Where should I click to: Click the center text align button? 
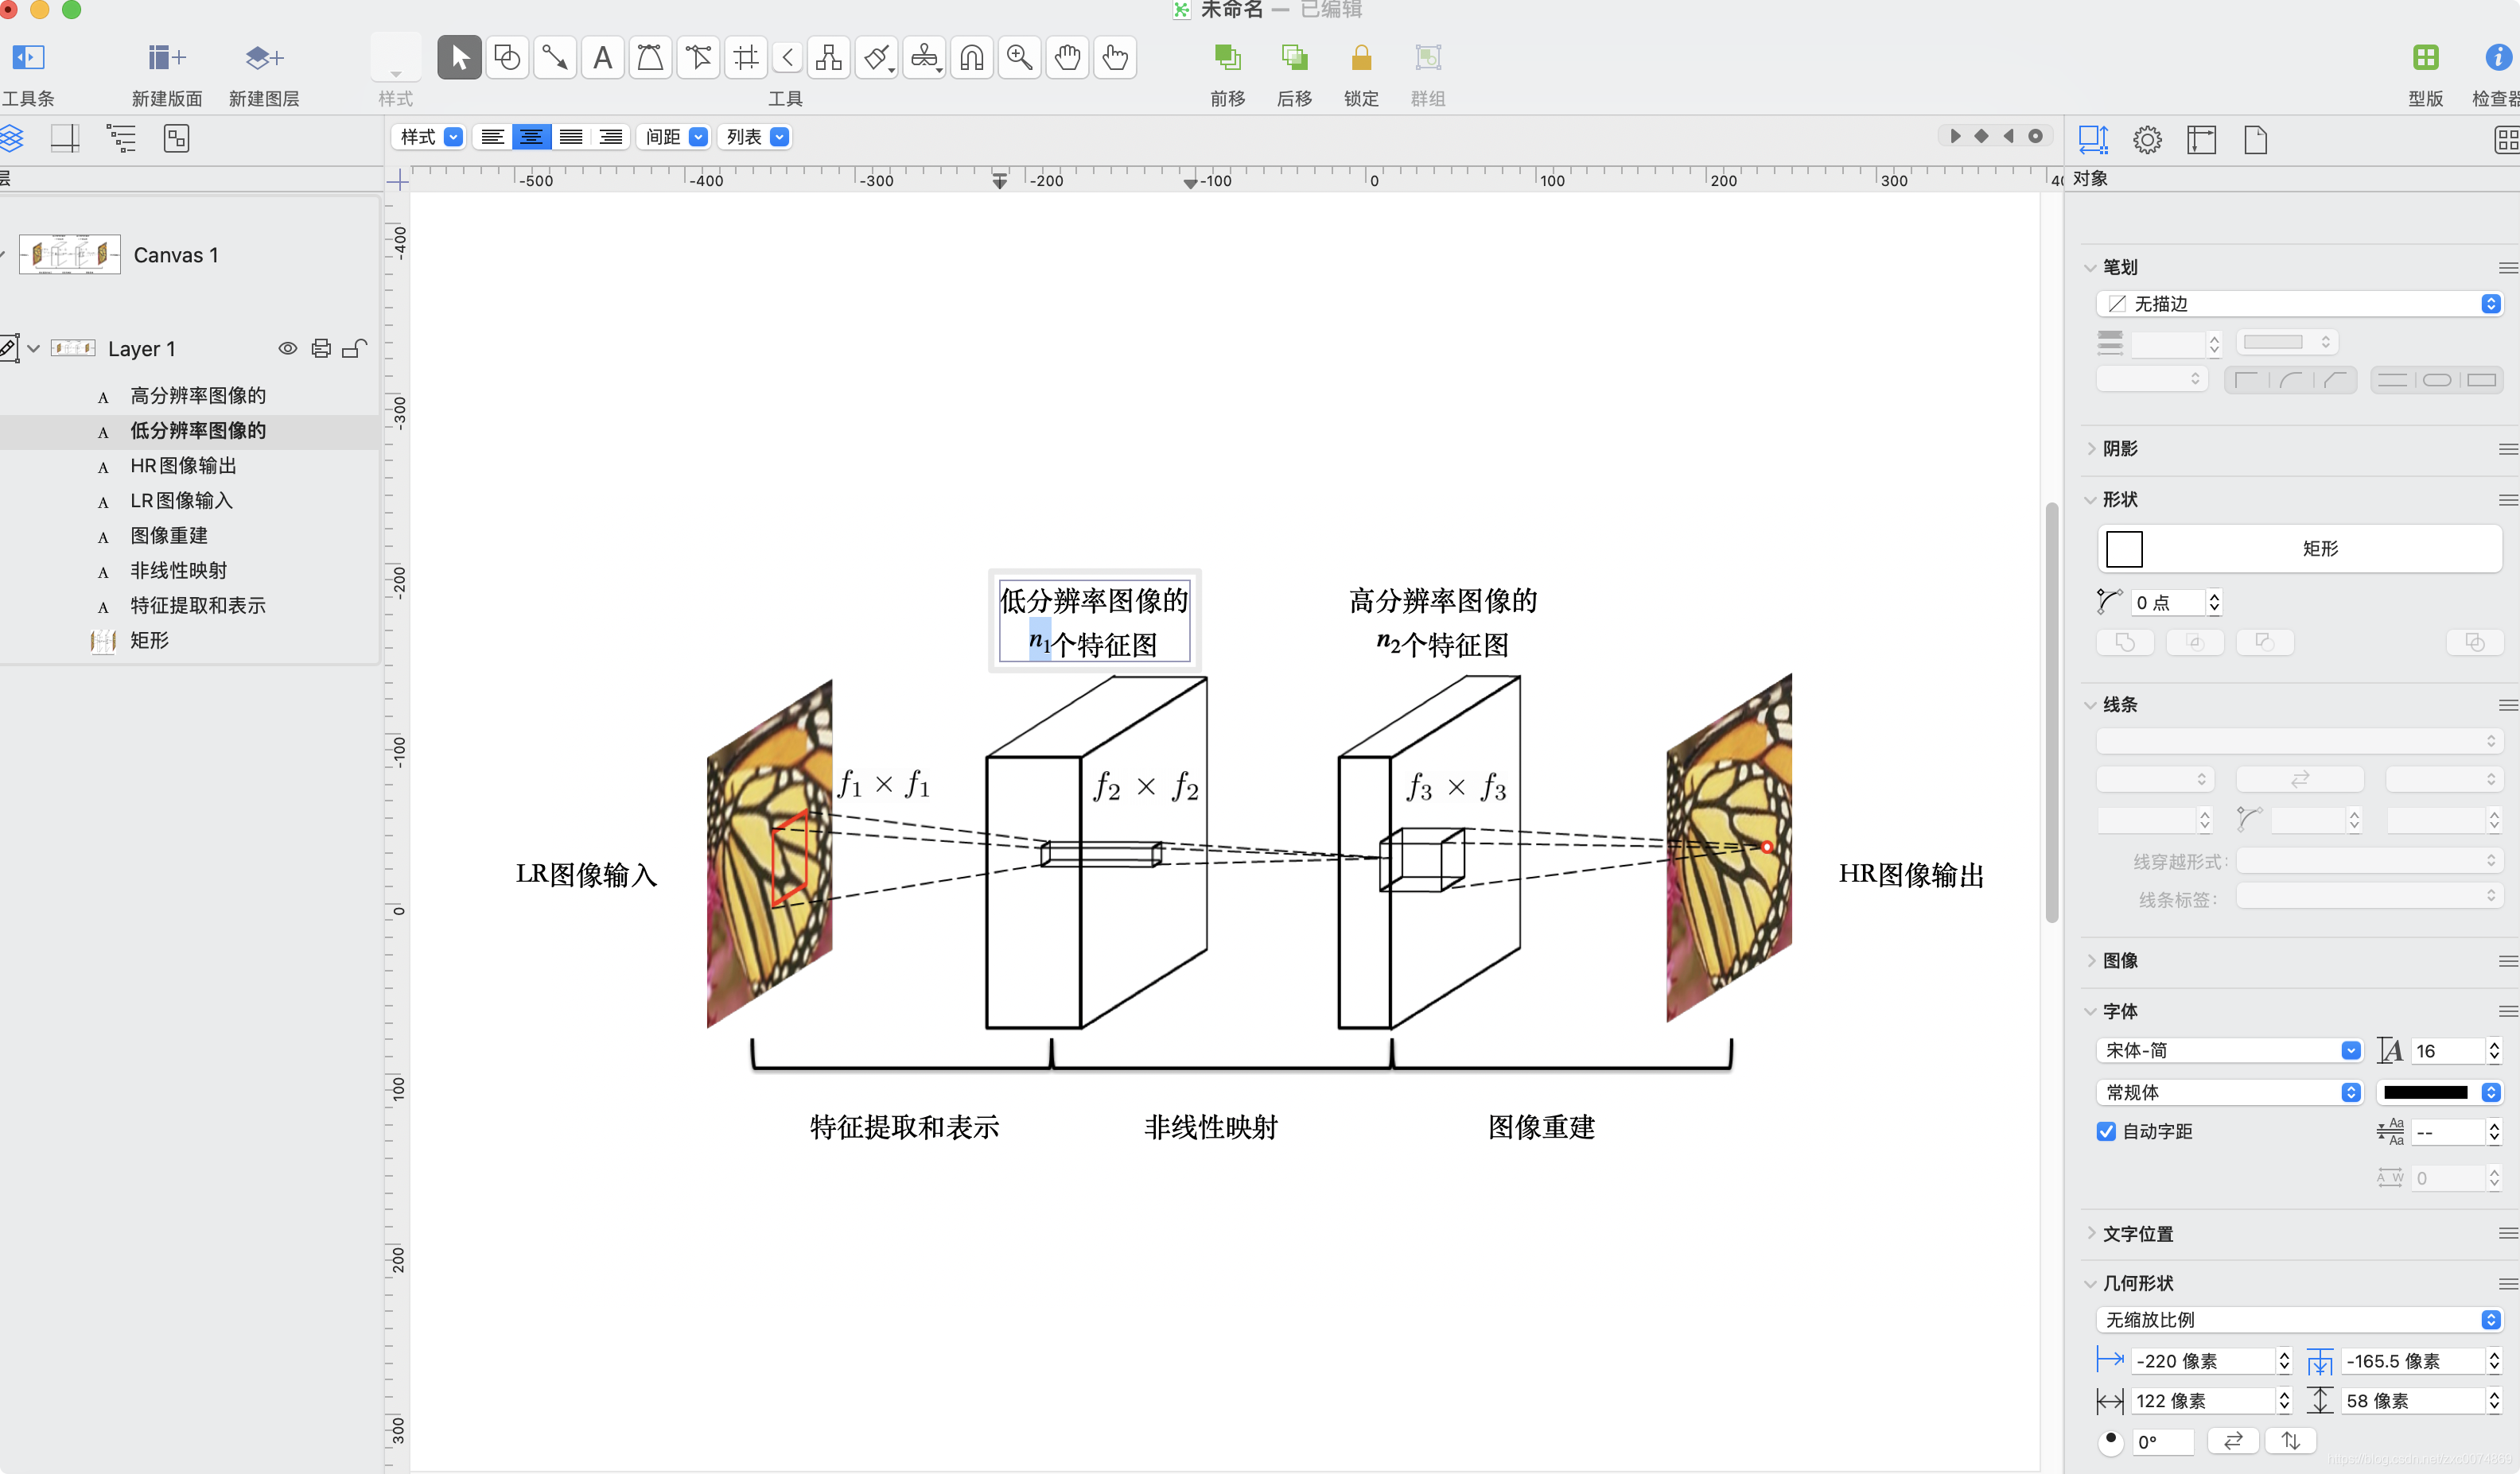point(531,137)
